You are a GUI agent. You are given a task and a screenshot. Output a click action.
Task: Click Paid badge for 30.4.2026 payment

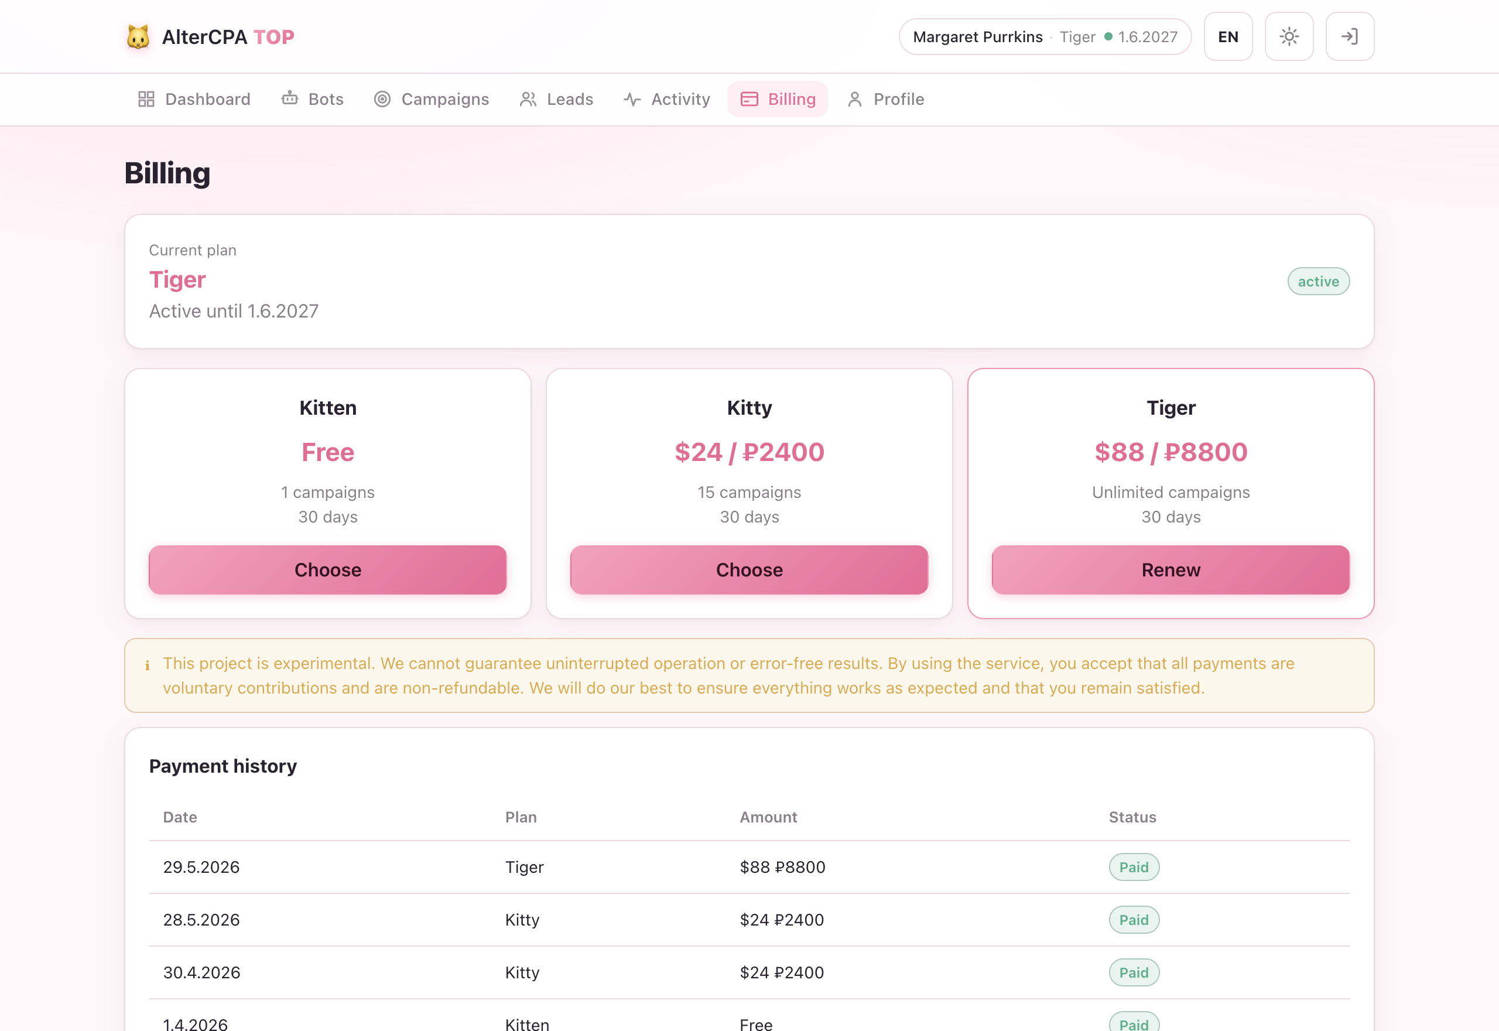pyautogui.click(x=1134, y=973)
